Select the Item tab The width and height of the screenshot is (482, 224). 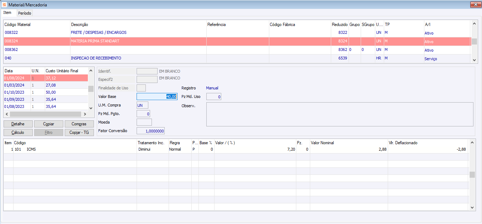pyautogui.click(x=7, y=12)
